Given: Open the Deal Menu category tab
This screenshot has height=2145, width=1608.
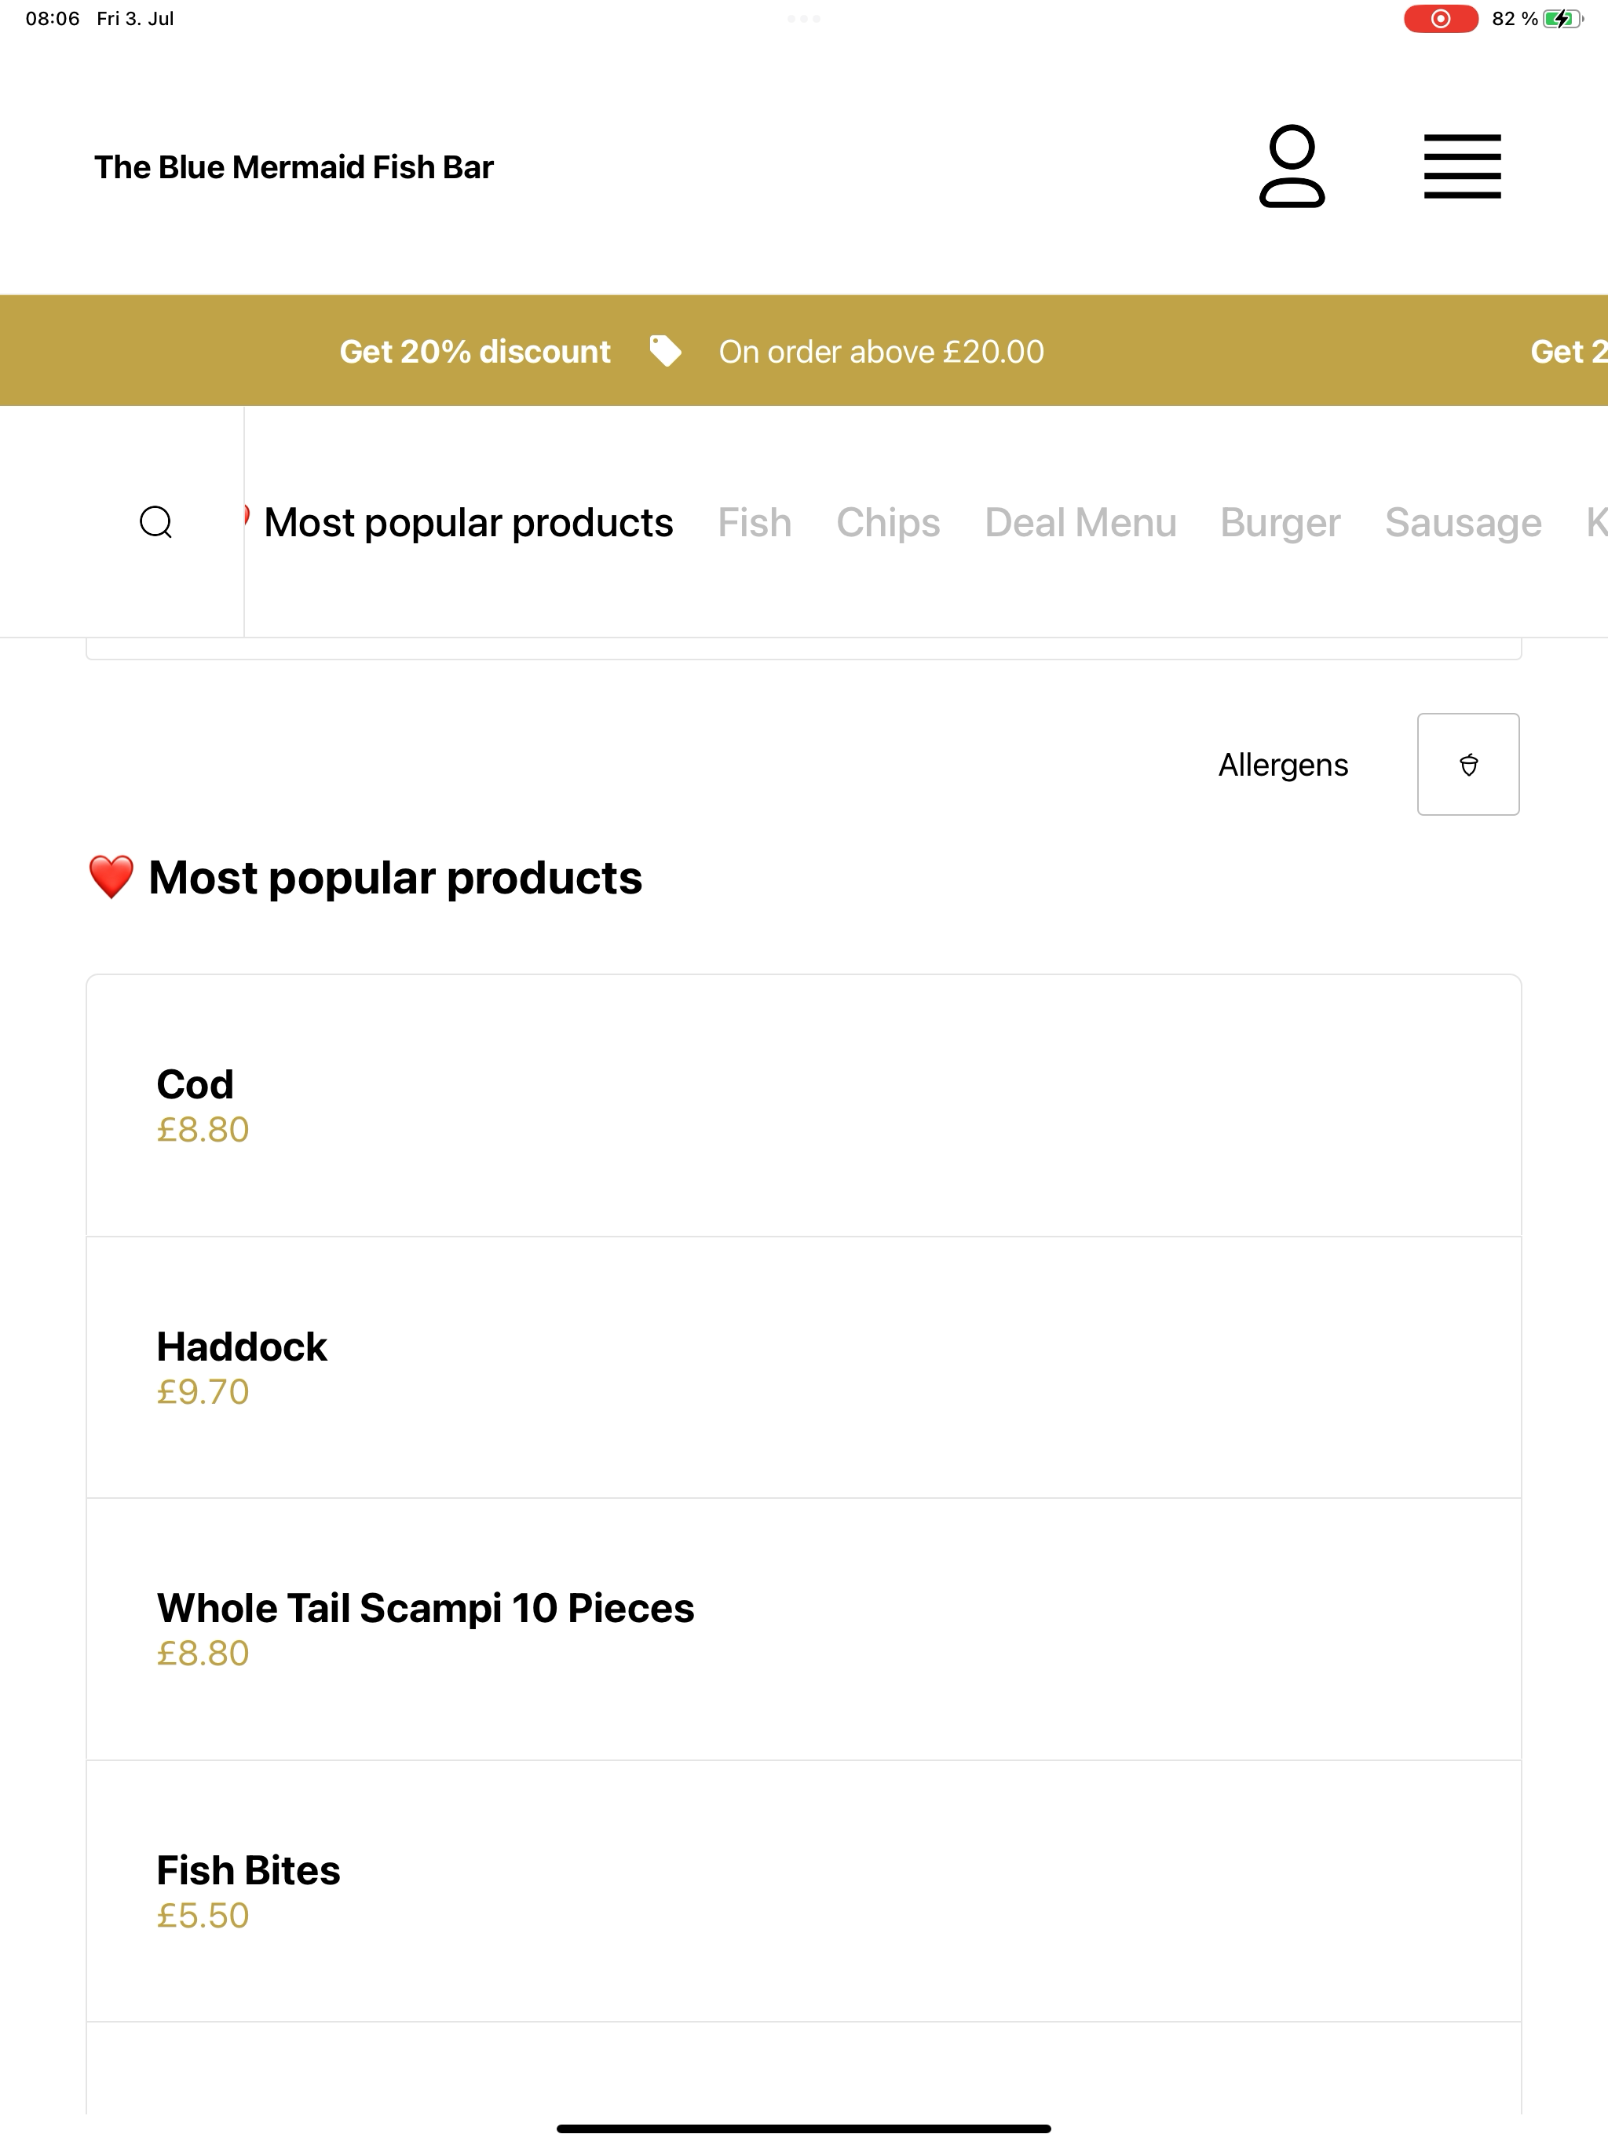Looking at the screenshot, I should point(1080,523).
